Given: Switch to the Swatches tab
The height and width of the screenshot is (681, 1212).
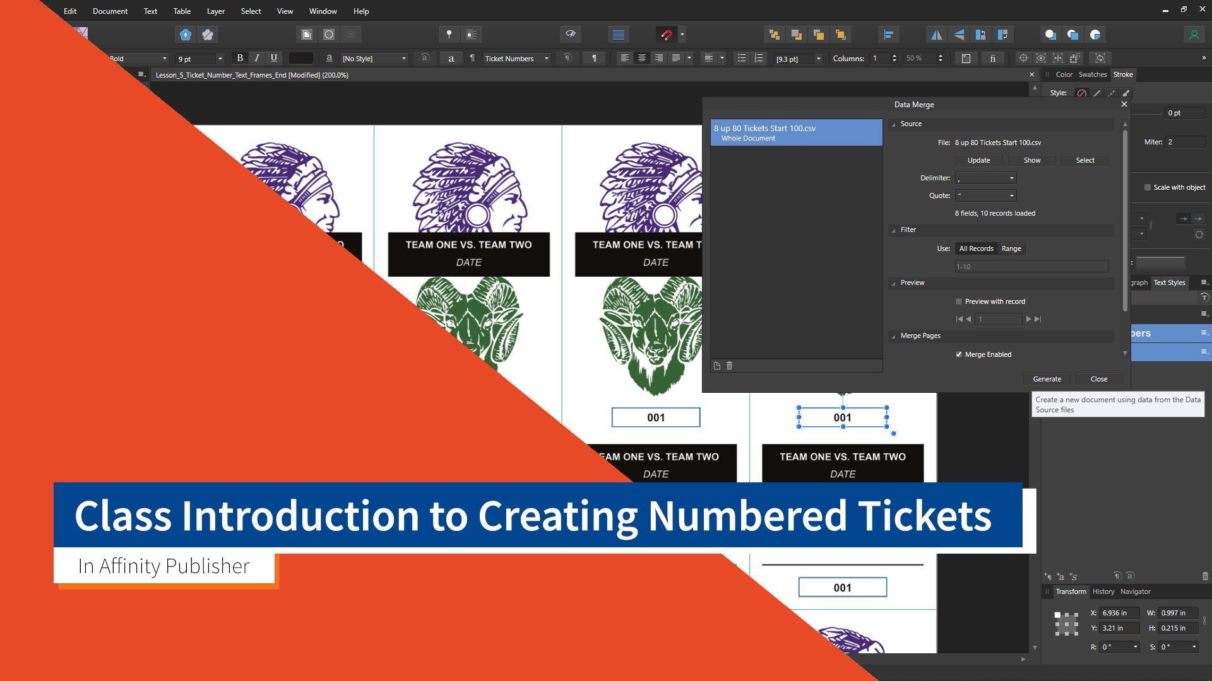Looking at the screenshot, I should tap(1092, 74).
